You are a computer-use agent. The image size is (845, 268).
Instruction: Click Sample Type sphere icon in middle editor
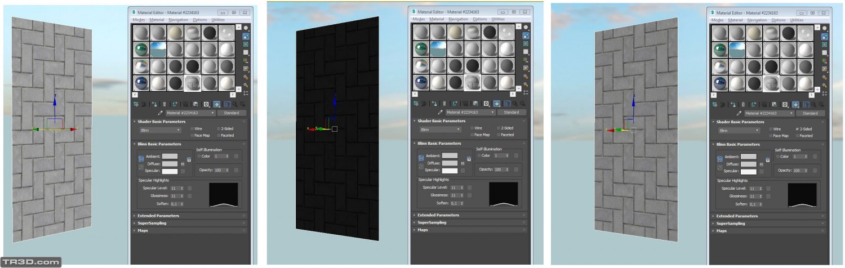point(526,27)
